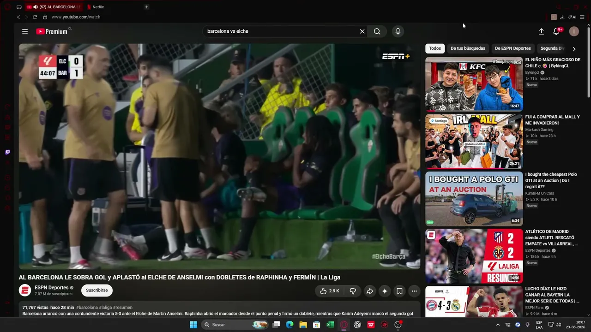Click the view count '71,767 vistas'
Screen dimensions: 591x332
coord(36,308)
